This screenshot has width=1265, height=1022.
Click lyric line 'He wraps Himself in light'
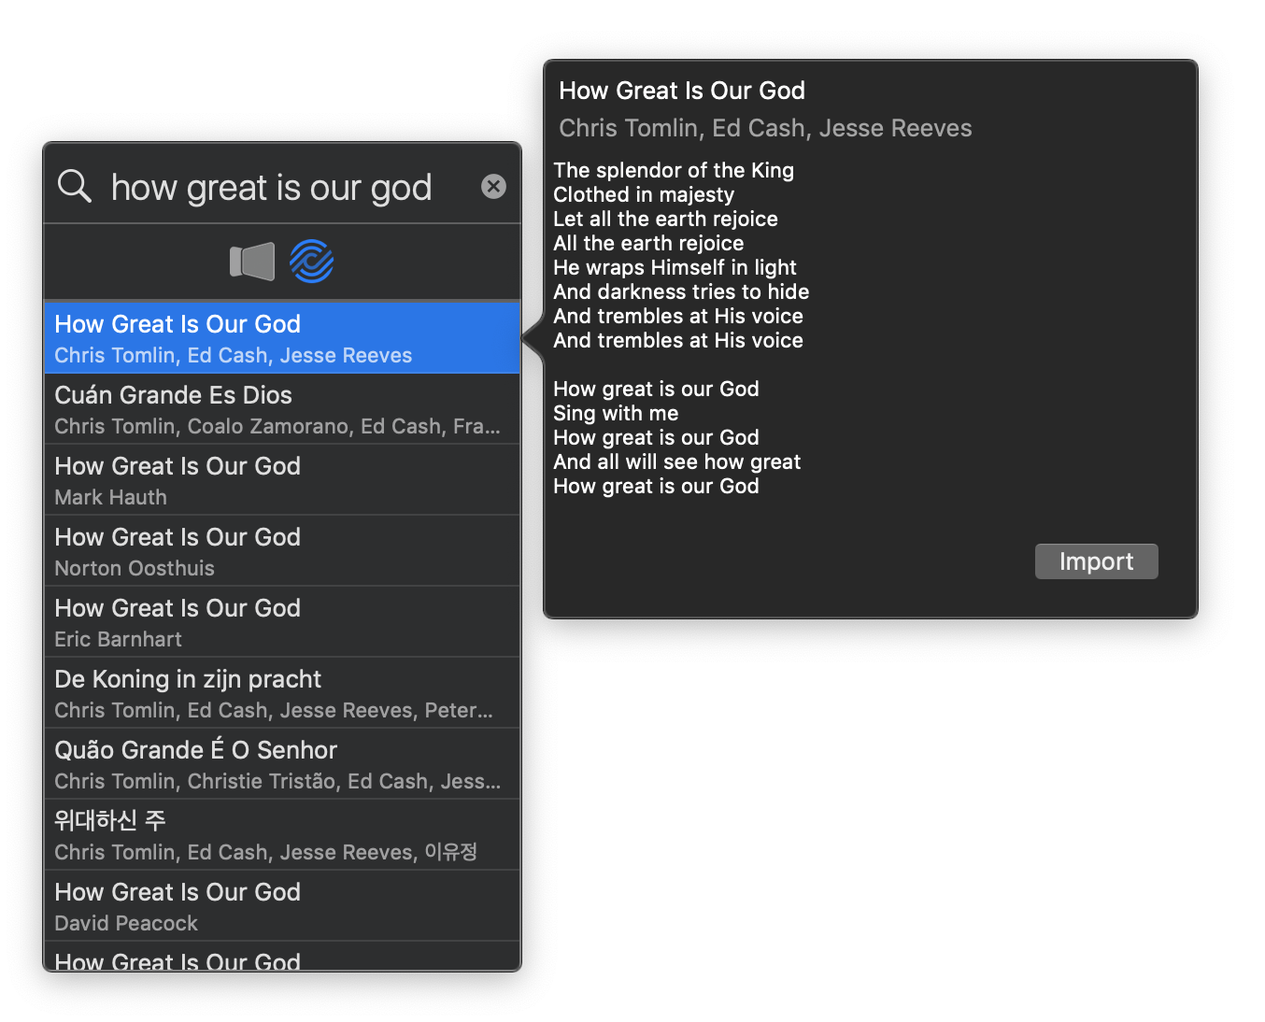(675, 267)
